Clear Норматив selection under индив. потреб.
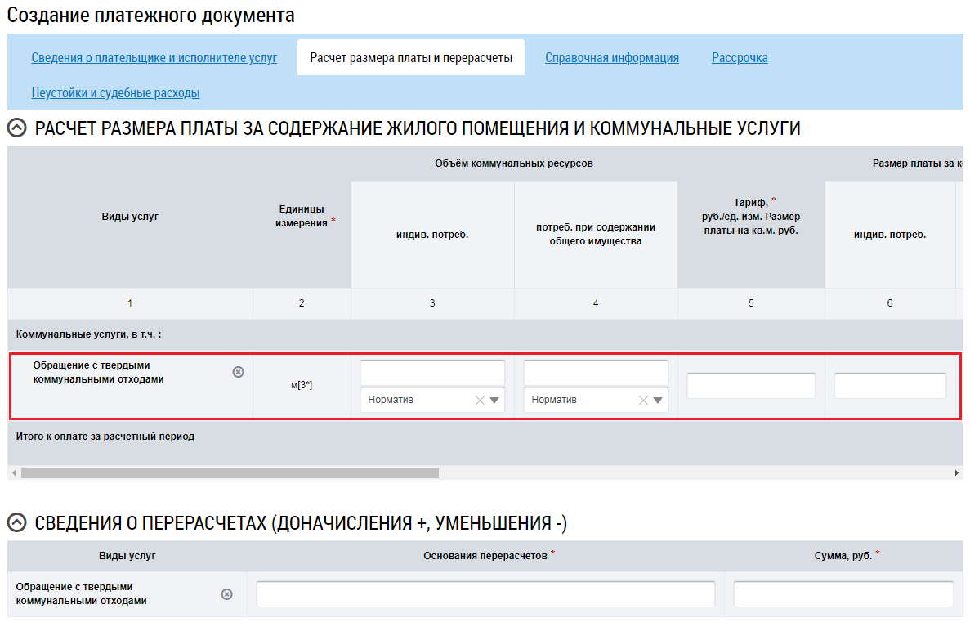This screenshot has width=970, height=627. [x=480, y=400]
